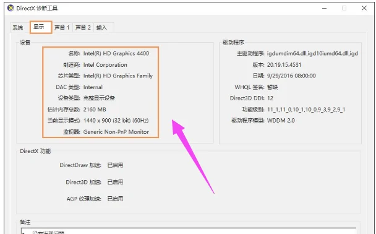Click the device type value 完整显示设备
Screen dimensions: 376x234
click(99, 98)
